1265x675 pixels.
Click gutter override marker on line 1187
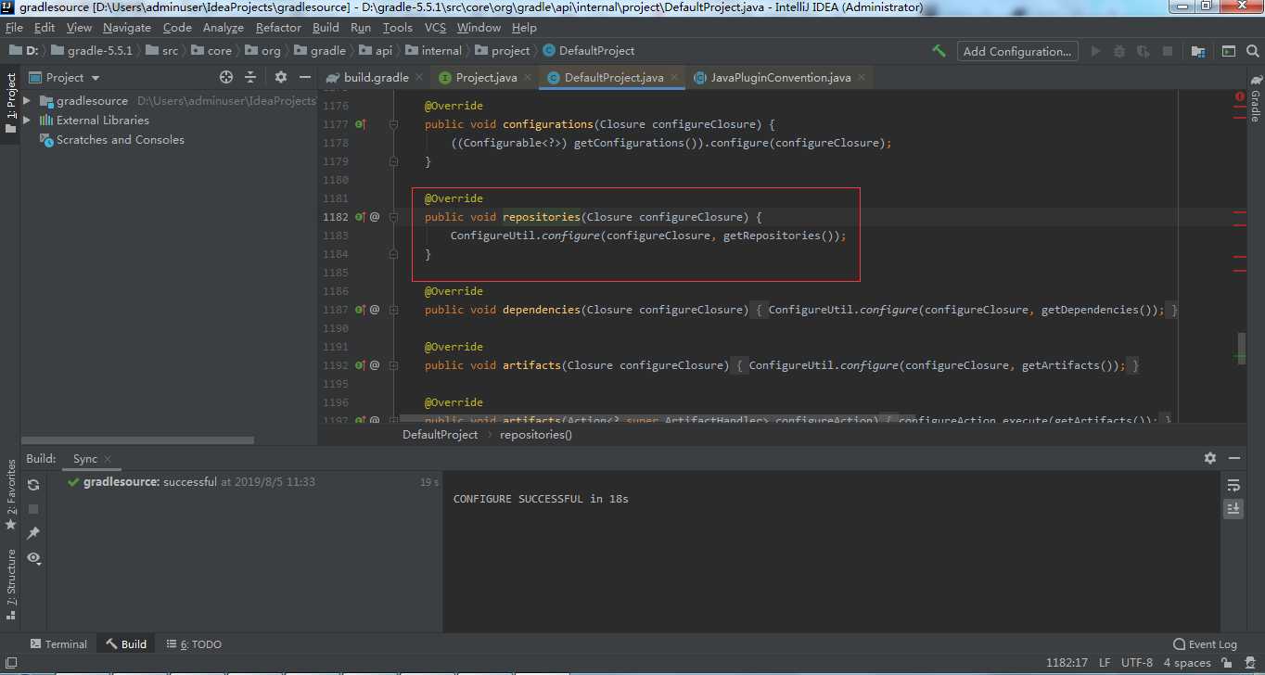click(361, 310)
